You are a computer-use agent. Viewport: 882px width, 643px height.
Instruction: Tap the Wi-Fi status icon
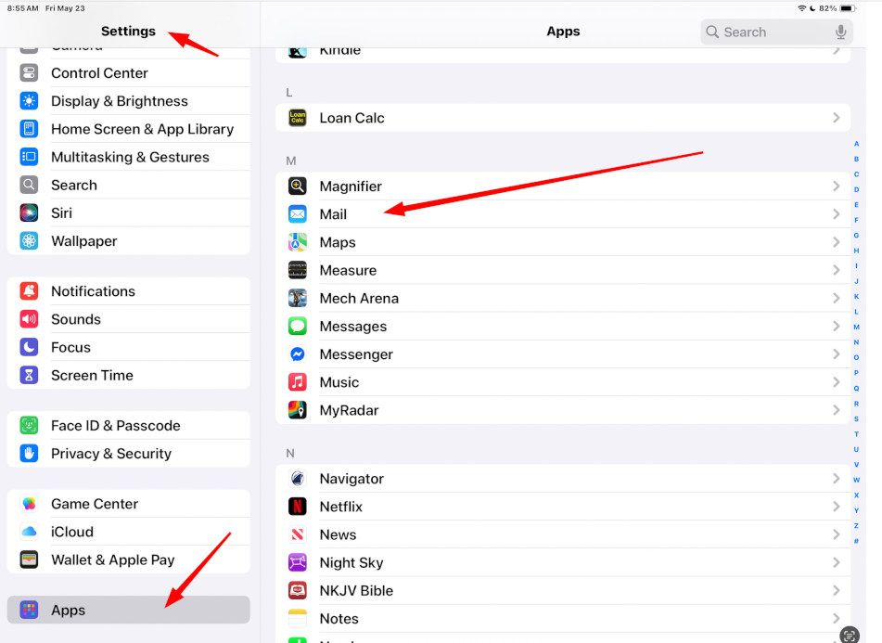tap(802, 8)
